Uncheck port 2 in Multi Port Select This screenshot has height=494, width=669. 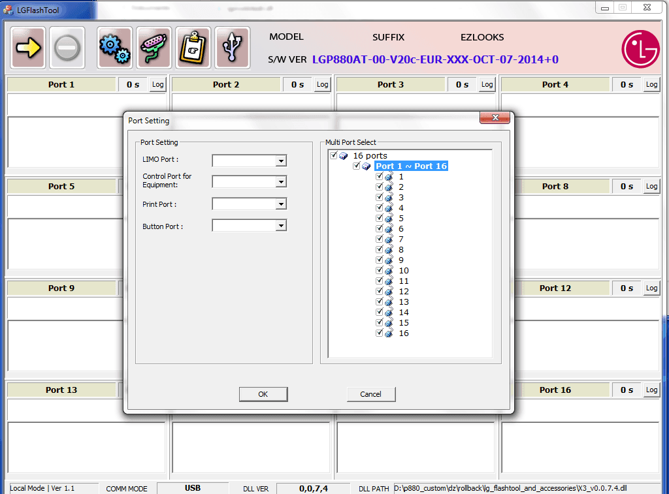[x=380, y=187]
